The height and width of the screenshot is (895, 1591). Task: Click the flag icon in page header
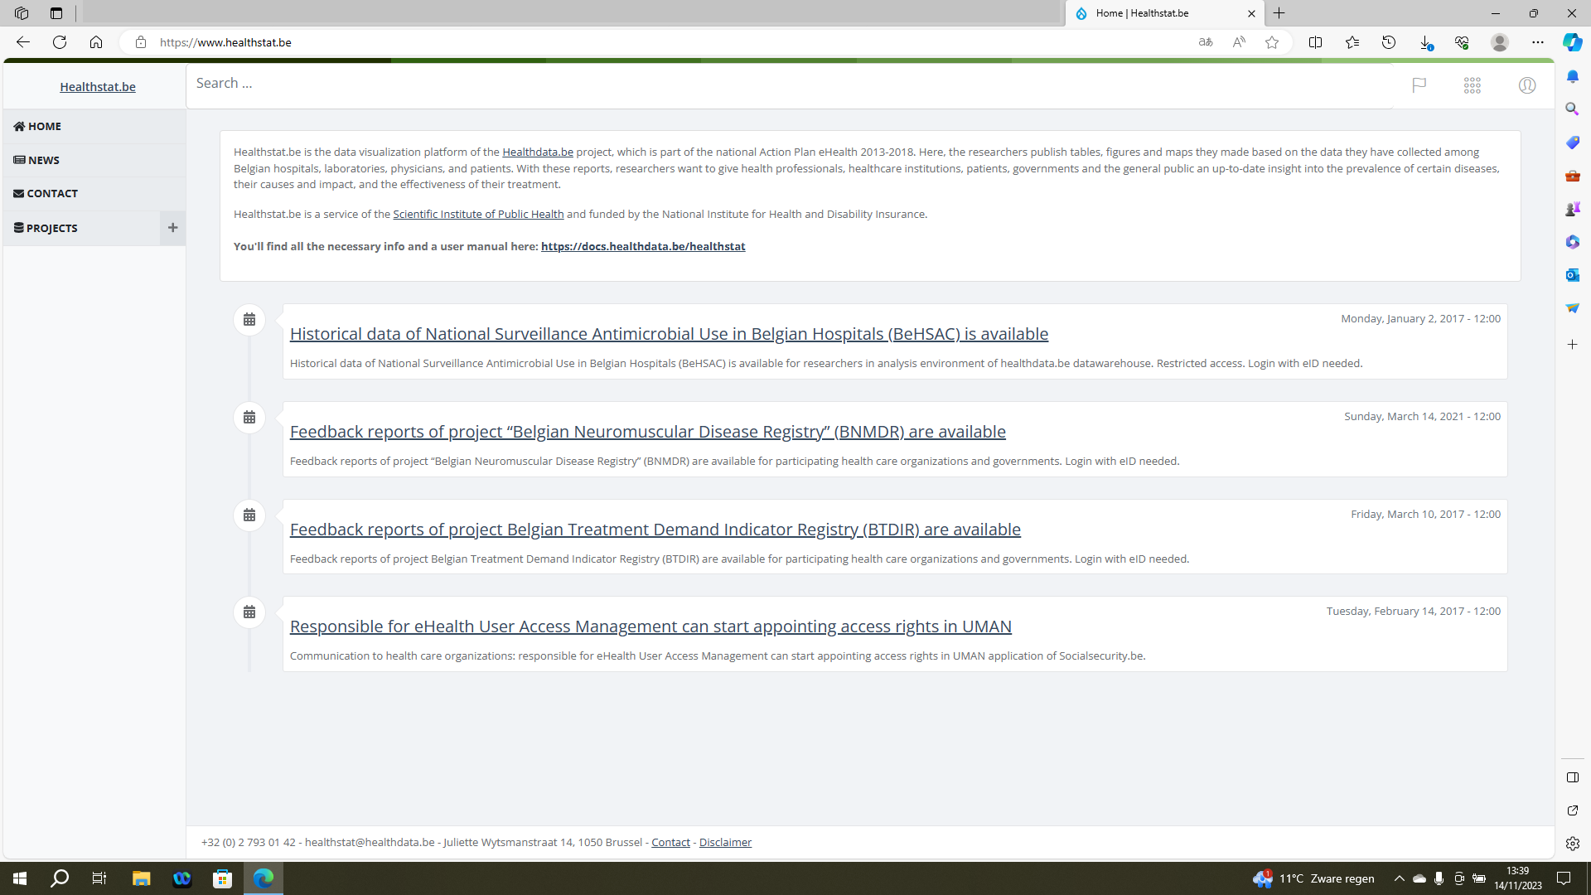(x=1419, y=85)
